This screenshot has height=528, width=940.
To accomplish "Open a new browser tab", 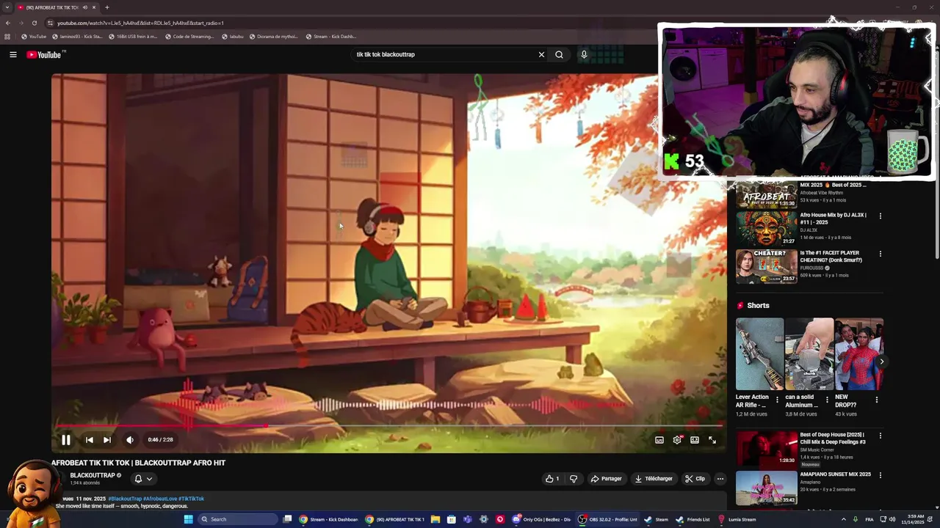I will 106,7.
